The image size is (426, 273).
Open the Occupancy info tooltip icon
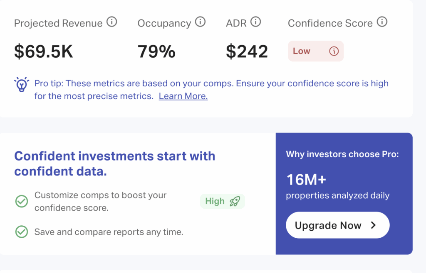click(201, 22)
